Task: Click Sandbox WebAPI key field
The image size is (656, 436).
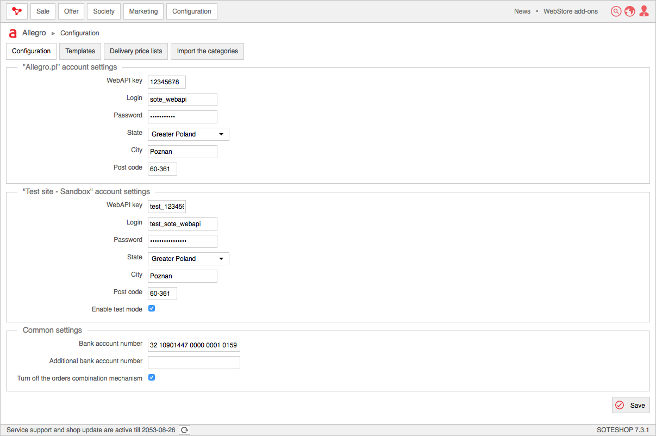Action: [167, 207]
